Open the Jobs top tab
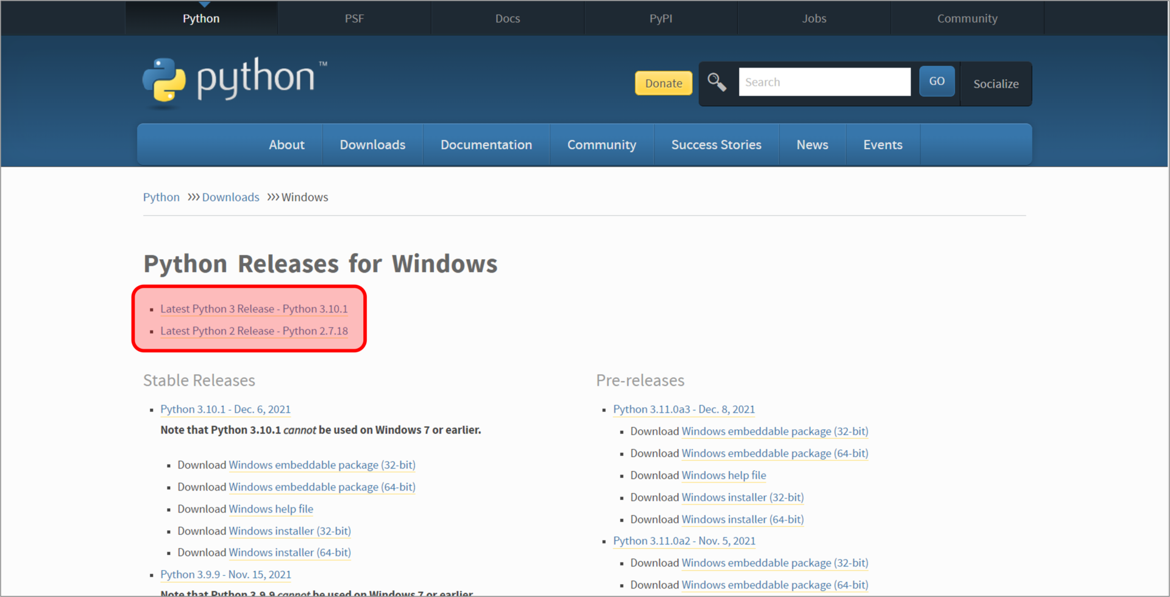The width and height of the screenshot is (1170, 597). 814,18
